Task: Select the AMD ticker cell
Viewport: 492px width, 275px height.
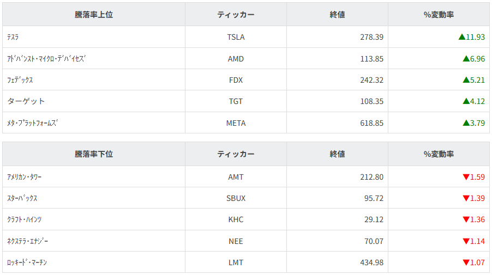Action: tap(236, 59)
